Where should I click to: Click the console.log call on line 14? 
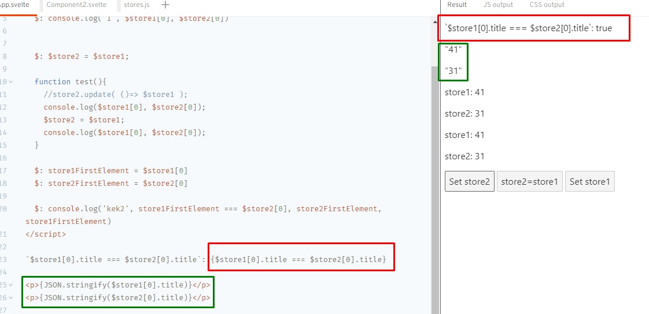(124, 133)
